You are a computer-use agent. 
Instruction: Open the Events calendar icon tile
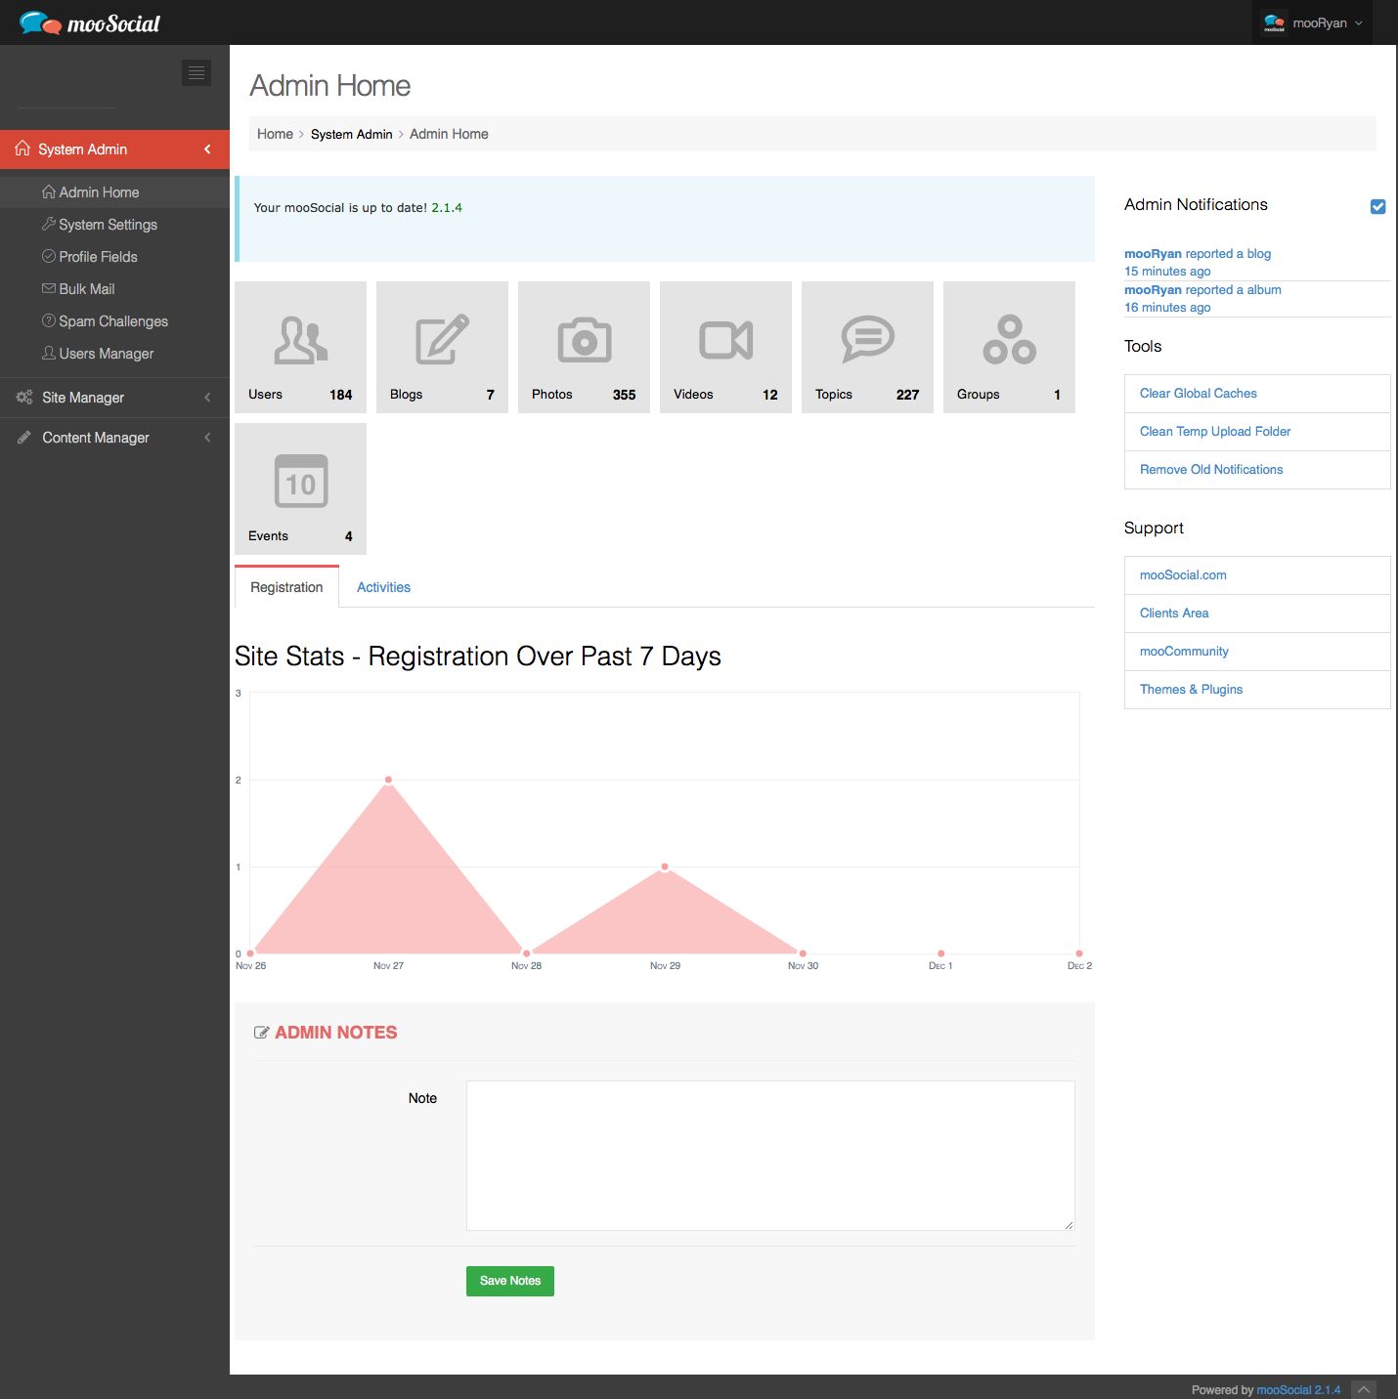(x=300, y=482)
